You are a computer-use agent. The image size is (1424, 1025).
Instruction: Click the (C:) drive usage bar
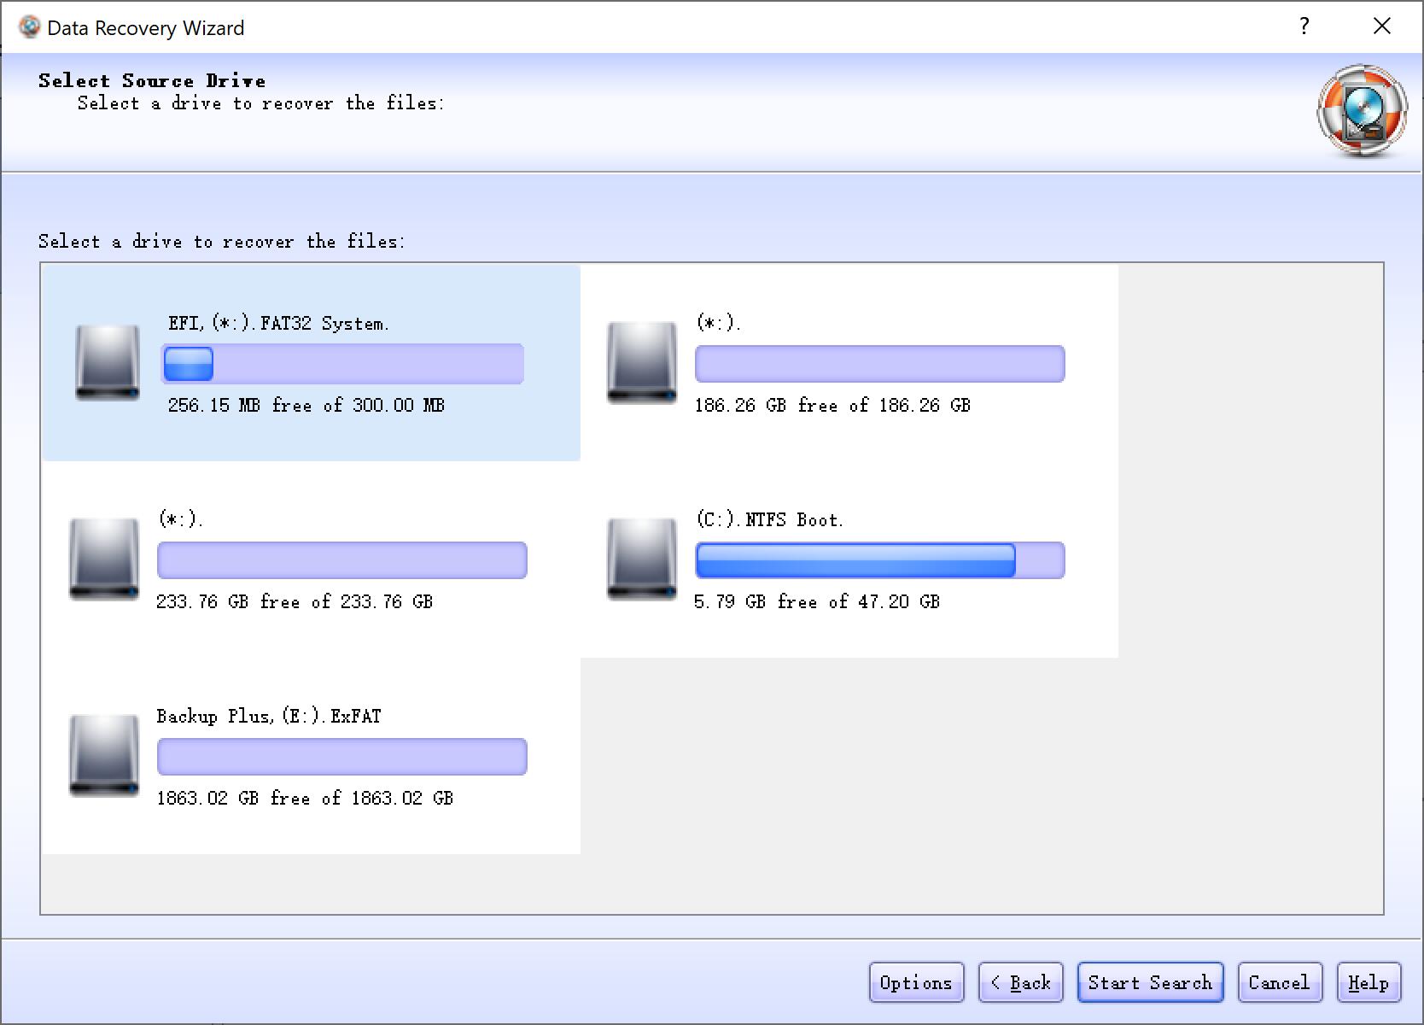pyautogui.click(x=879, y=559)
